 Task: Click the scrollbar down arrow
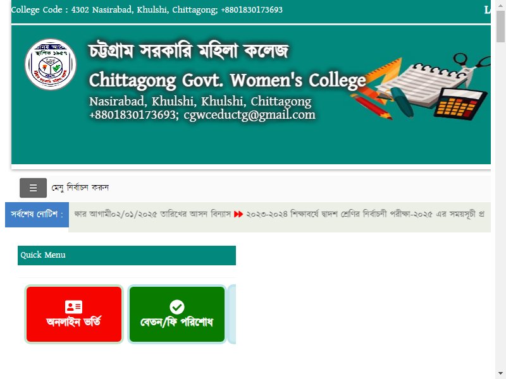[500, 373]
